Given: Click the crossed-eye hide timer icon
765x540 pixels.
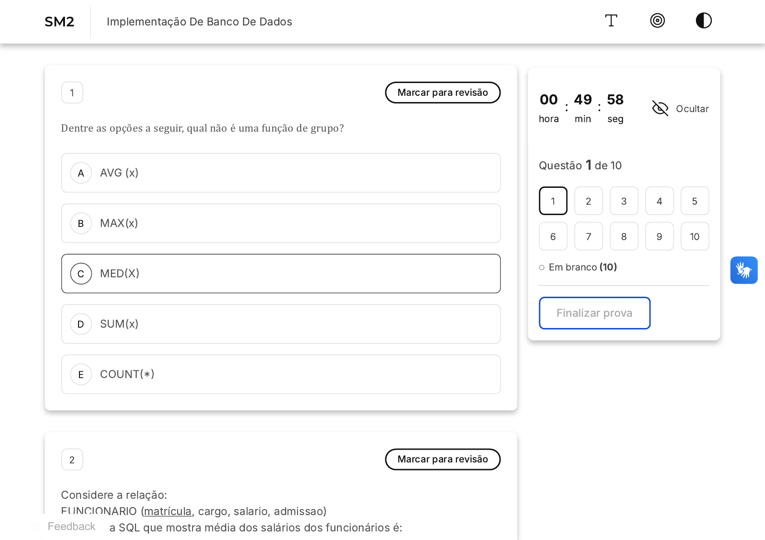Looking at the screenshot, I should (x=660, y=108).
